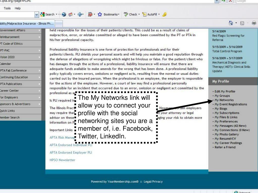Expand the PT-PAC submenu arrow
Screen dimensions: 258x193
(x=39, y=50)
